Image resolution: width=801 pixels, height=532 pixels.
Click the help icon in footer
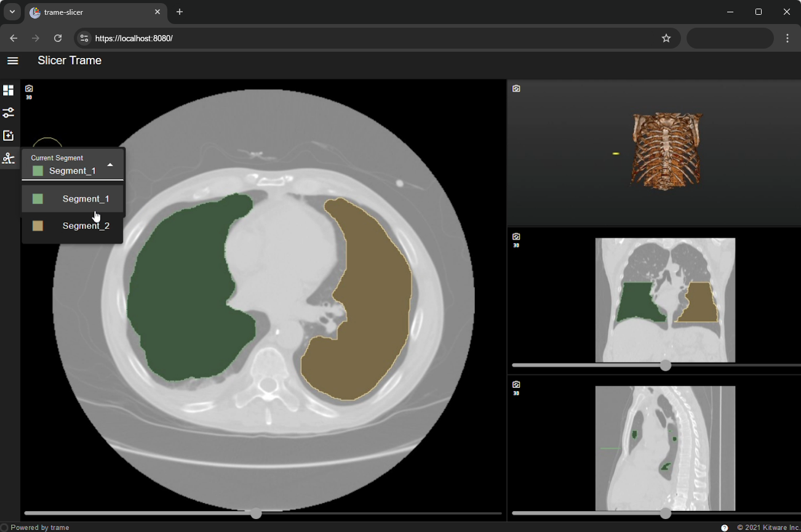tap(724, 528)
